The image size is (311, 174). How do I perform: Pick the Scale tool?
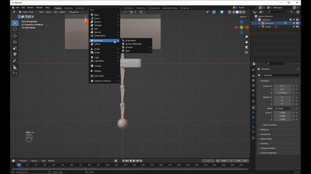[15, 48]
